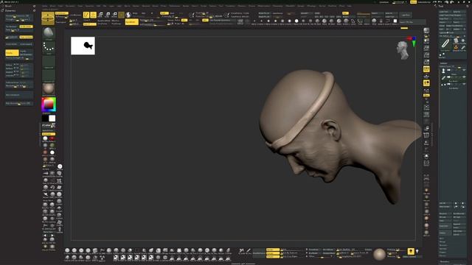Click the Run Simulation button

point(18,95)
